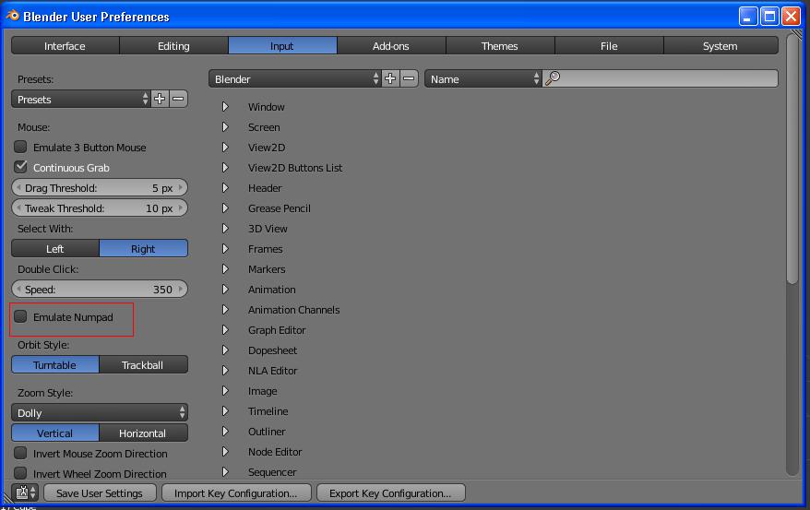The image size is (810, 510).
Task: Choose Turntable orbit style
Action: [x=55, y=364]
